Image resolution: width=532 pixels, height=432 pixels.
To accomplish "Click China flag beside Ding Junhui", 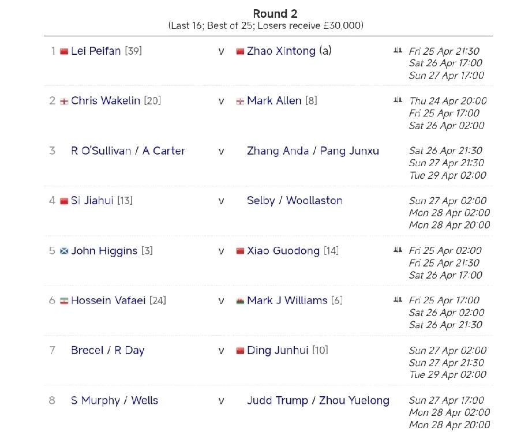I will pos(240,351).
